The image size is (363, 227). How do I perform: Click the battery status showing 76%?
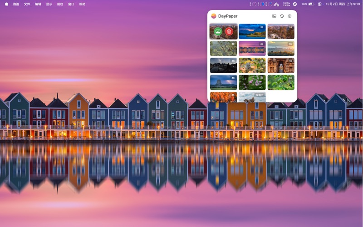pyautogui.click(x=308, y=4)
